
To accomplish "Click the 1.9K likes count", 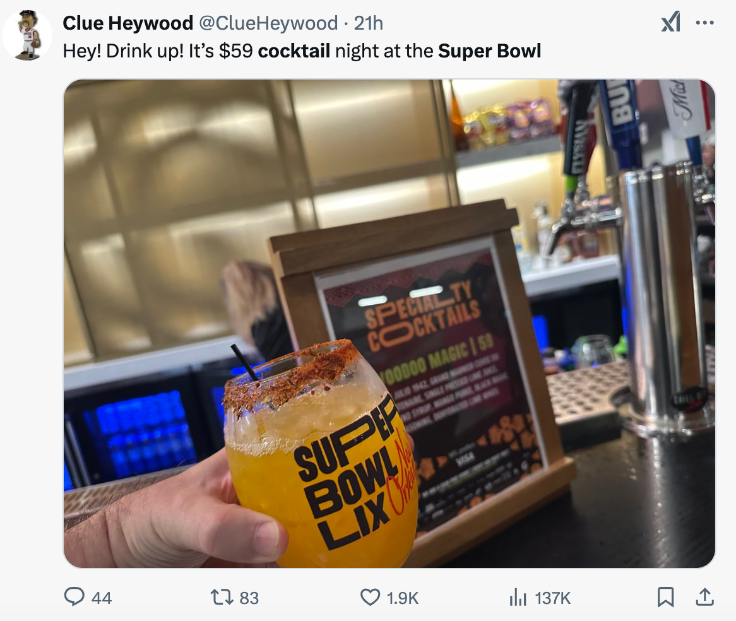I will point(403,598).
